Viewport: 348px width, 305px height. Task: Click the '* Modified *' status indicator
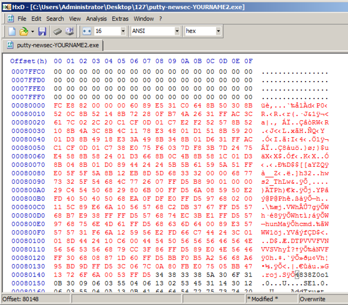click(x=263, y=299)
